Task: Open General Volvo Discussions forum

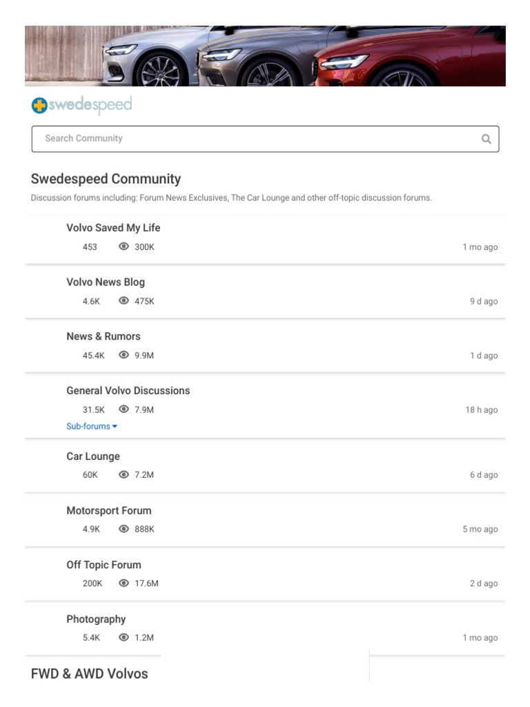Action: click(x=128, y=391)
